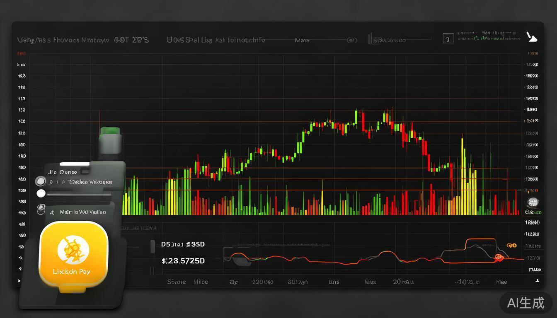Click the orange link icon near indicator panel

(512, 245)
